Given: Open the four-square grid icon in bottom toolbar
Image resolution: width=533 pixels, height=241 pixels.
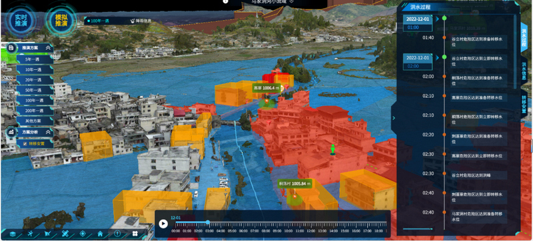Looking at the screenshot, I should [x=135, y=234].
